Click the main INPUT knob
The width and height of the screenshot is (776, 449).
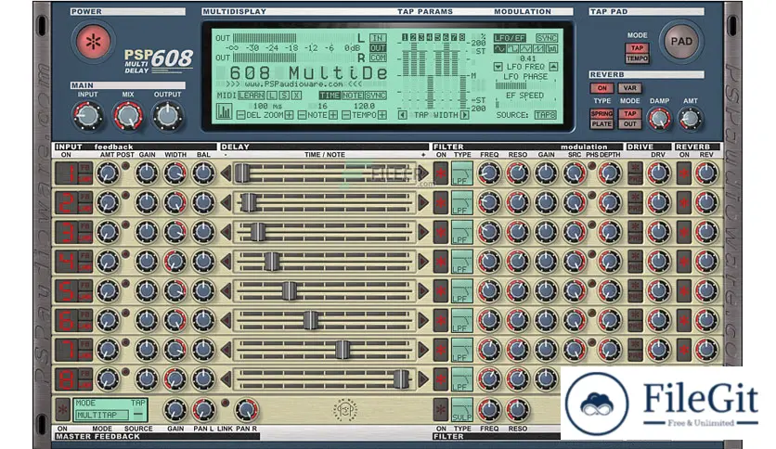[87, 116]
